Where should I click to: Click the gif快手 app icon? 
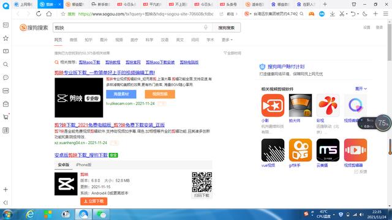click(300, 150)
